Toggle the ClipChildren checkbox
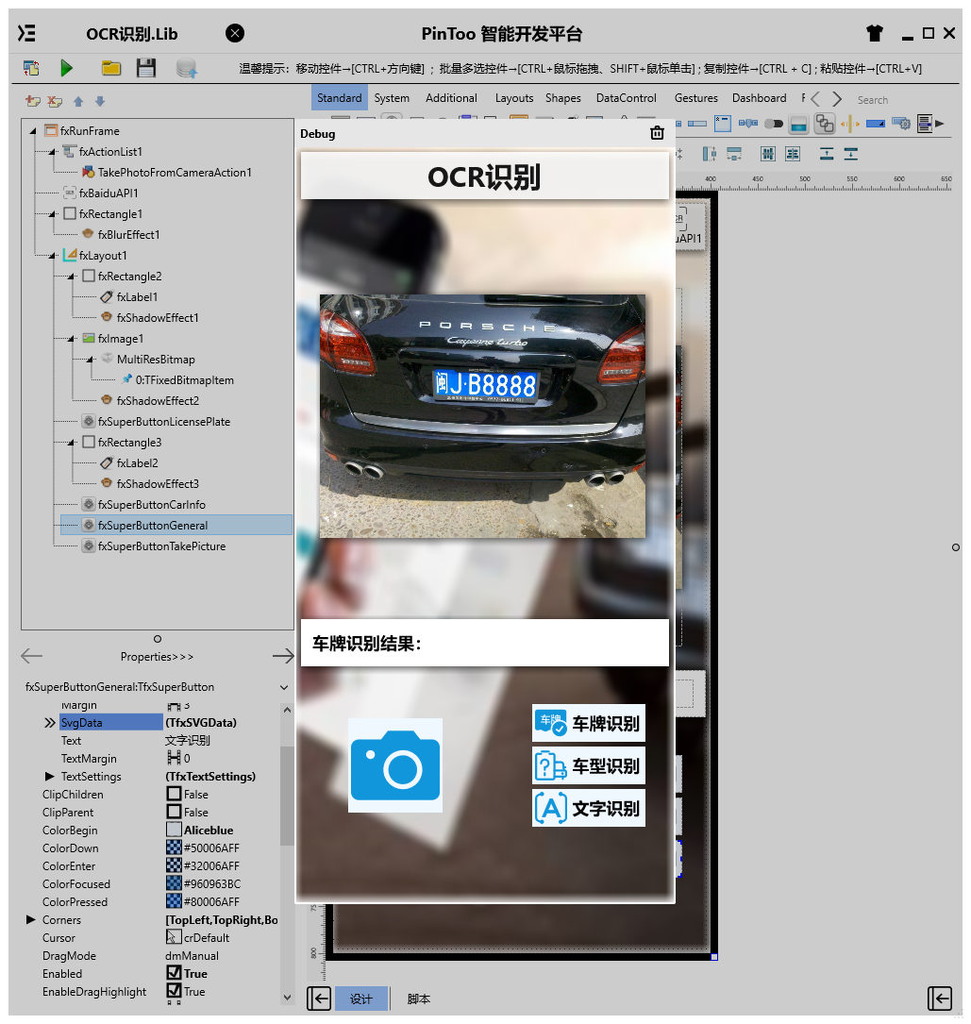The image size is (971, 1024). pyautogui.click(x=174, y=794)
